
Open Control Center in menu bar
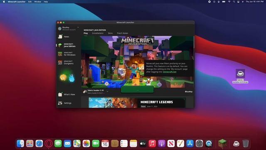tap(238, 2)
